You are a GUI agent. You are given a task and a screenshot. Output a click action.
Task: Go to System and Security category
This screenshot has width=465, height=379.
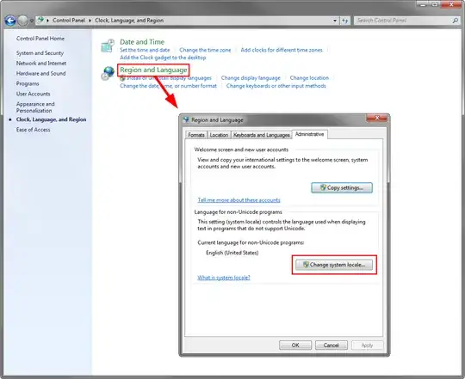click(x=40, y=53)
